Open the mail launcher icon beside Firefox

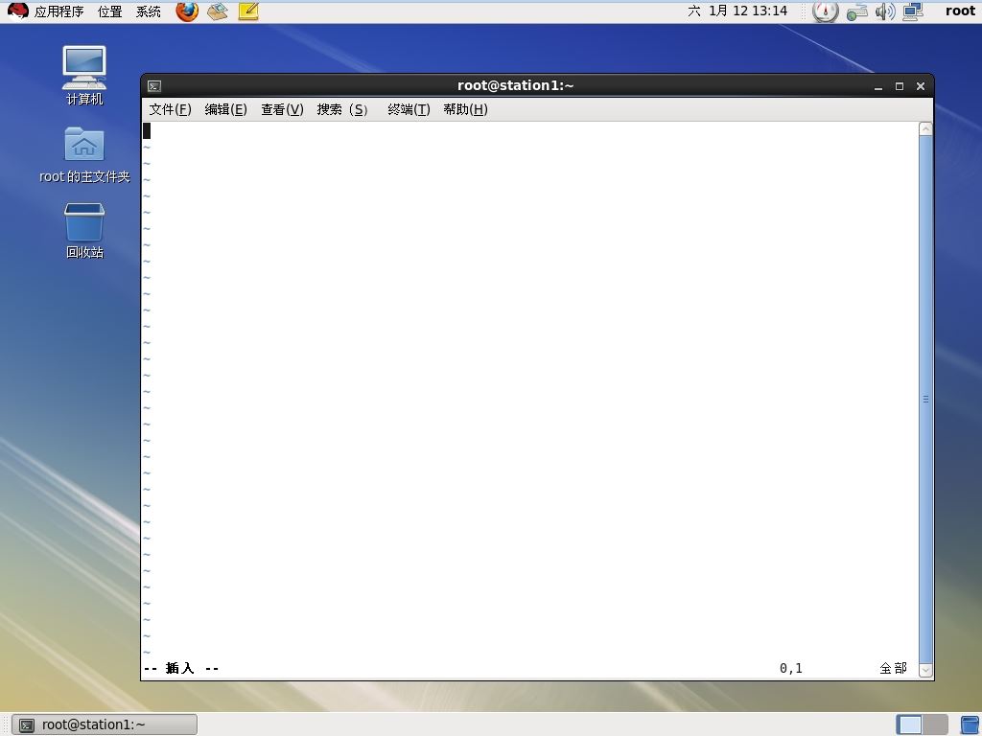click(x=218, y=11)
